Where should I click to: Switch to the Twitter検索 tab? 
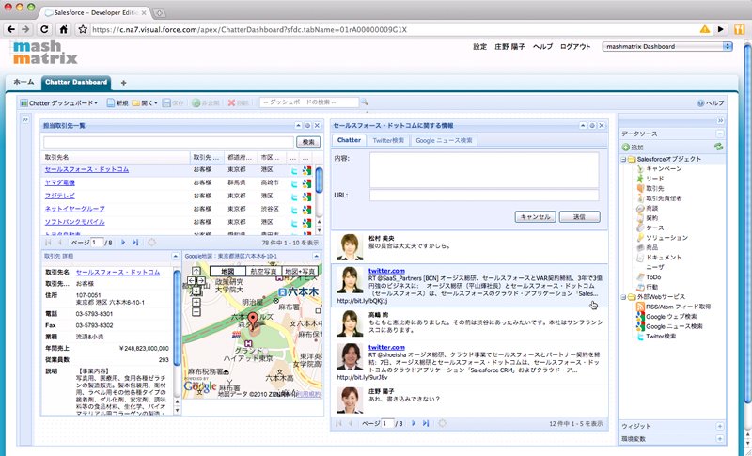388,140
